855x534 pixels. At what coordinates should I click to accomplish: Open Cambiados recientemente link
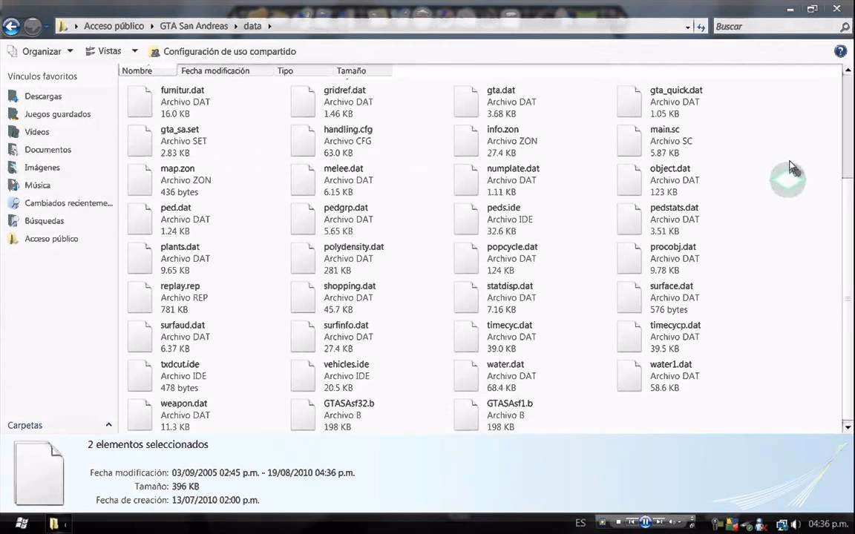click(61, 202)
